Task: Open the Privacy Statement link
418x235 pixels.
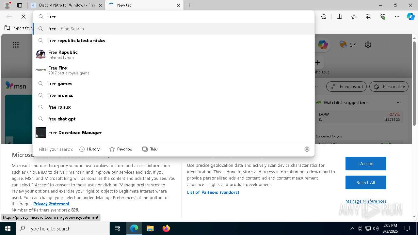Action: coord(51,204)
